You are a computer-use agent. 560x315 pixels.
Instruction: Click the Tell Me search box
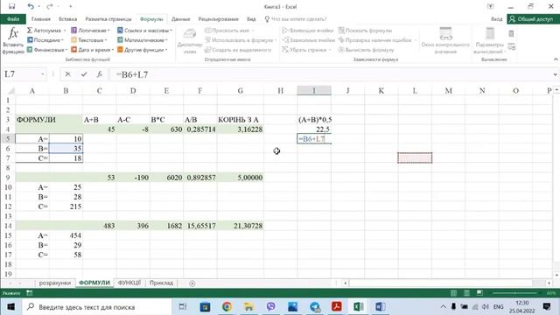(x=296, y=19)
